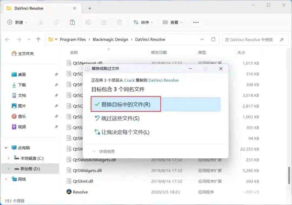Click DaVinci Resolve breadcrumb in address bar
This screenshot has height=205, width=292.
[x=150, y=40]
